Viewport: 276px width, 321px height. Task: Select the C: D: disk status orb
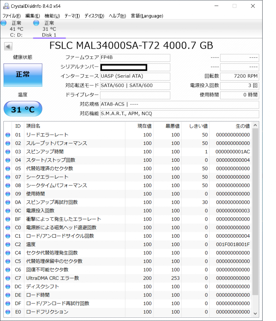point(4,23)
